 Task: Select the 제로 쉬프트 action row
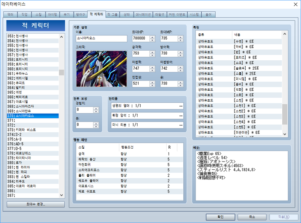coord(130,191)
